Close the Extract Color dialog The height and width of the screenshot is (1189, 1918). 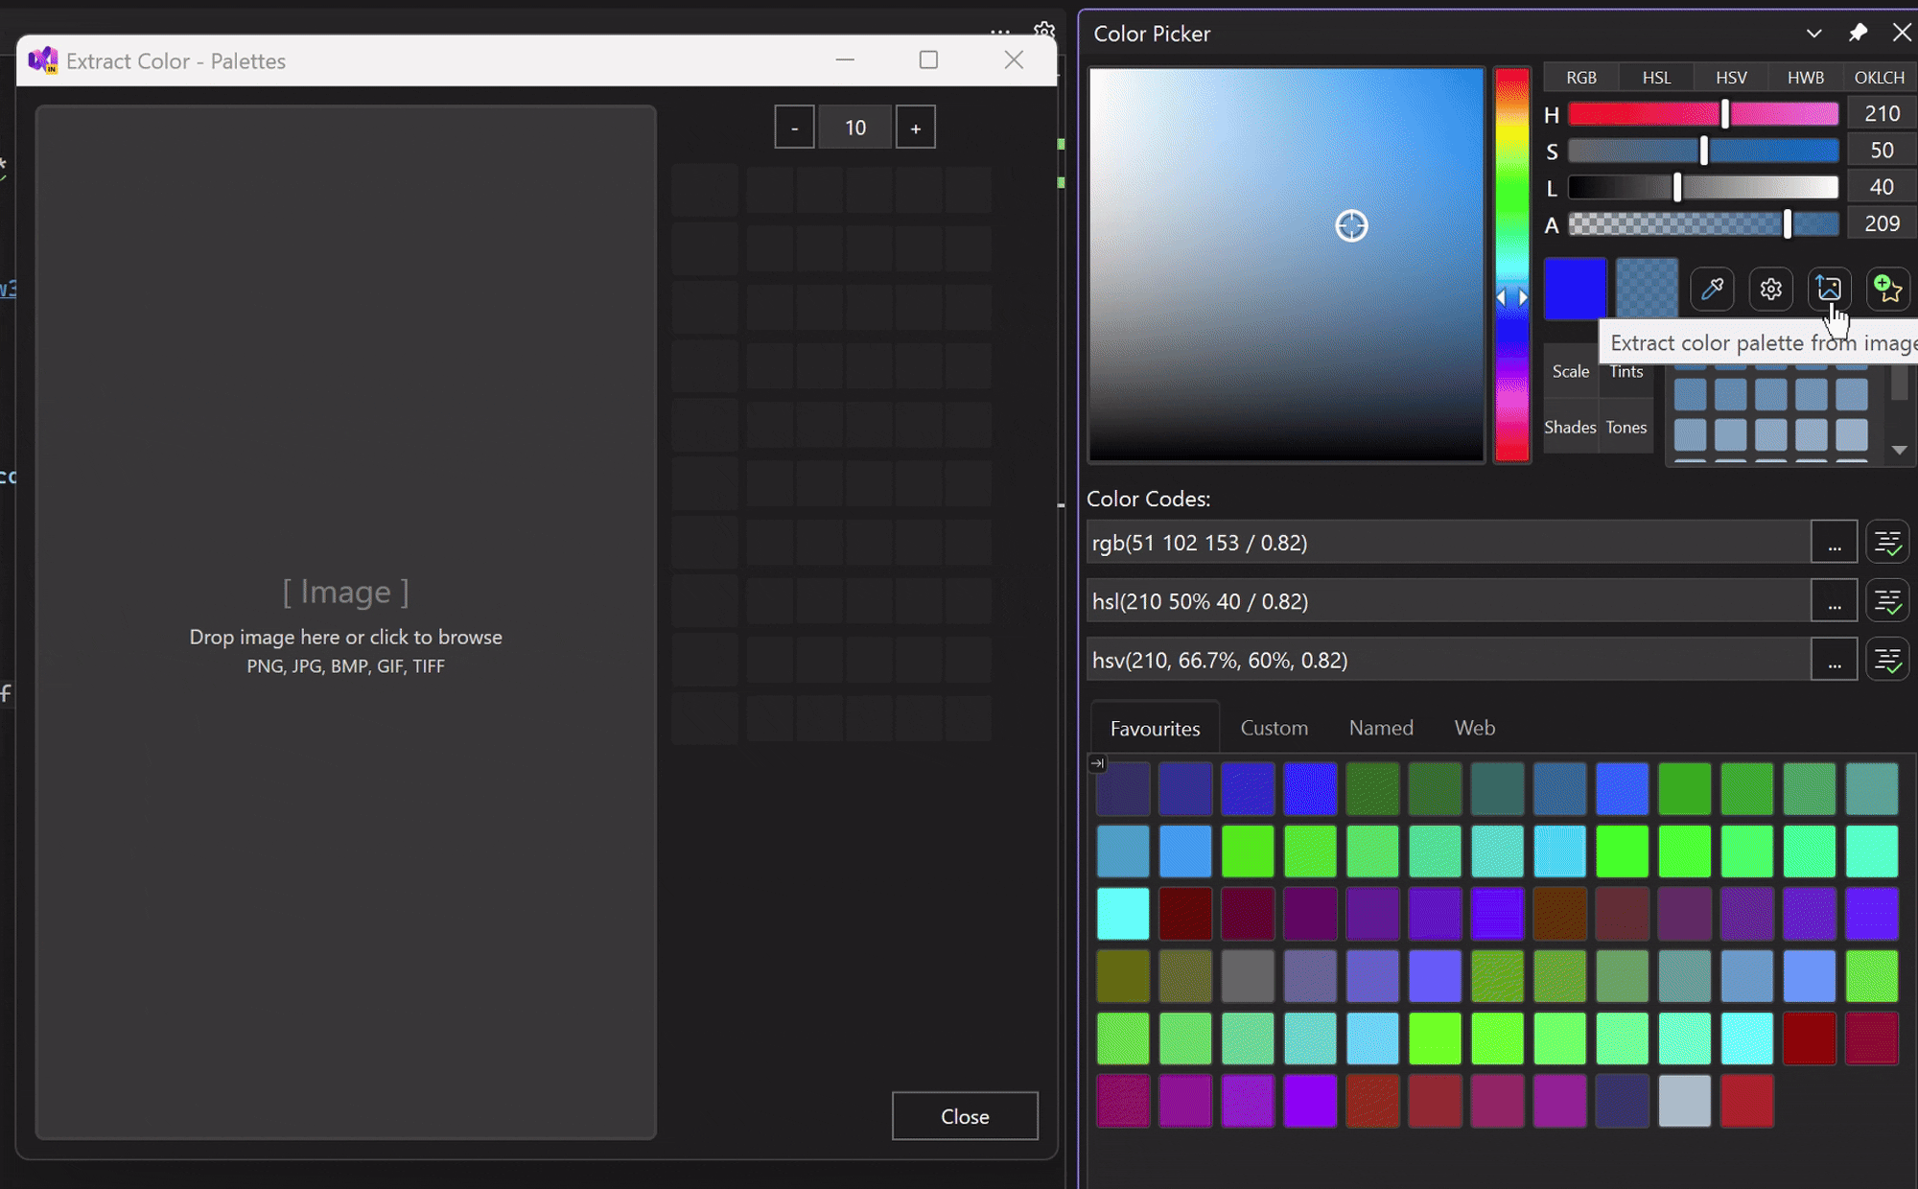coord(1014,59)
